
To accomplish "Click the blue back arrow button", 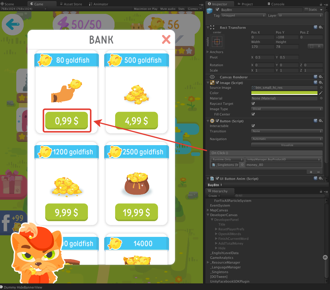I will point(13,24).
